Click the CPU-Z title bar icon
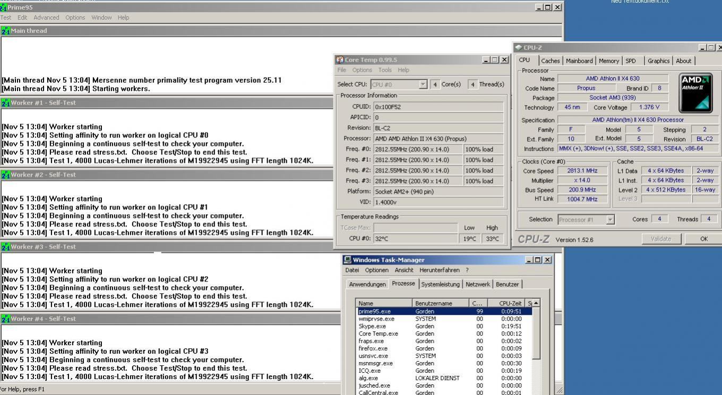The height and width of the screenshot is (395, 722). 518,48
